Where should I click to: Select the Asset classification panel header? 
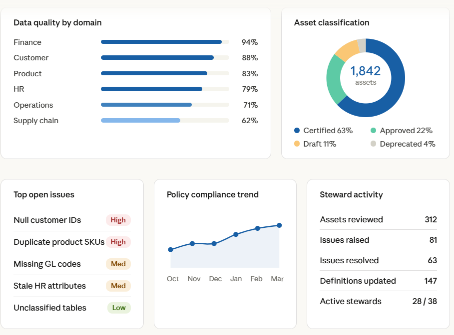(331, 22)
